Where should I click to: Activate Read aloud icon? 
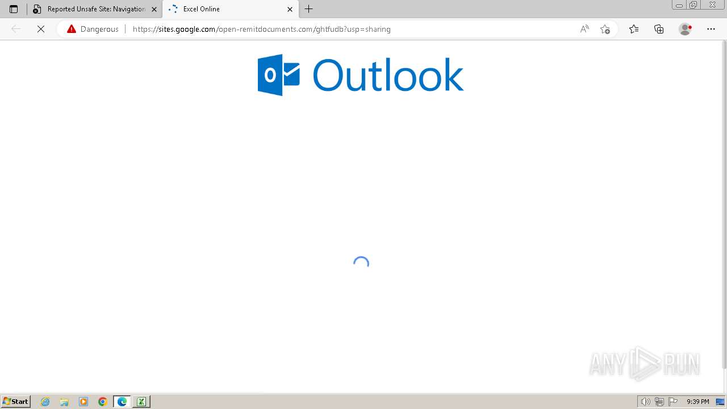pos(584,29)
